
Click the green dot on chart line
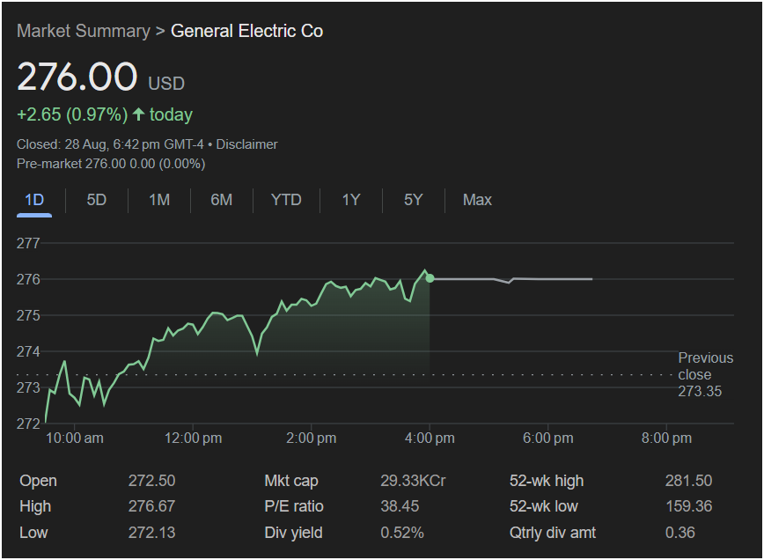point(430,278)
